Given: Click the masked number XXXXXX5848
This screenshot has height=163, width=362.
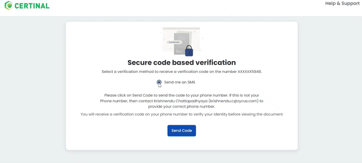Looking at the screenshot, I should (250, 71).
